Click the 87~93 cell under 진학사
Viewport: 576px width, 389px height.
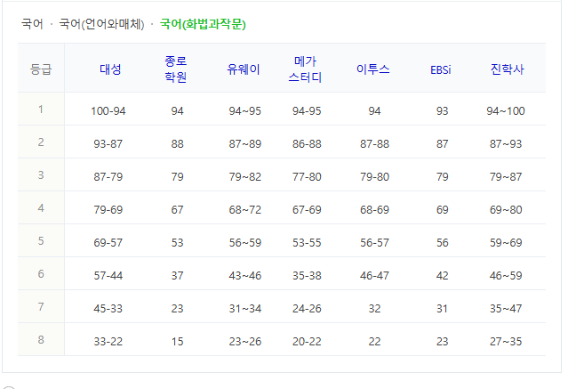tap(506, 144)
